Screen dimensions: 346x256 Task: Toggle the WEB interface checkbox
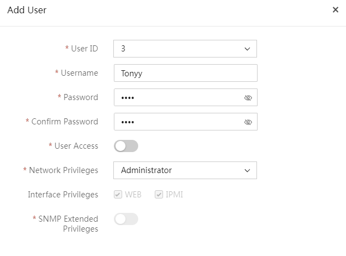118,195
